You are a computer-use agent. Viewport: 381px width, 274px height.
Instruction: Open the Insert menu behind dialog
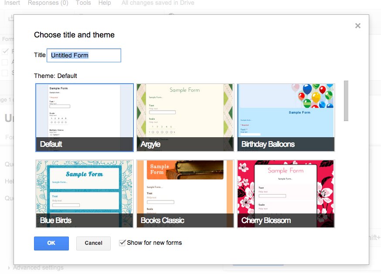pos(12,3)
